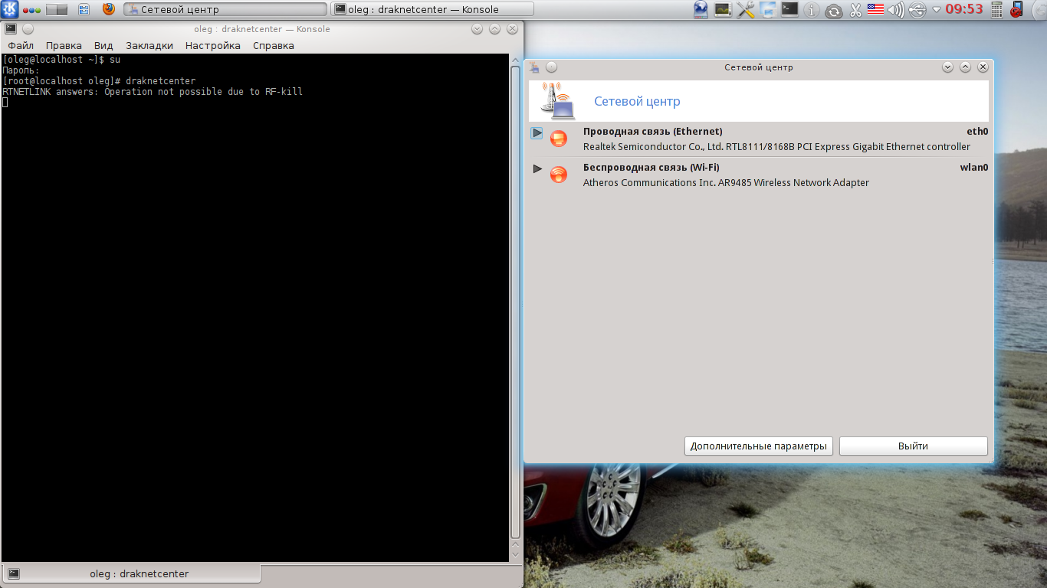Open the Справка menu in Konsole

coord(274,46)
